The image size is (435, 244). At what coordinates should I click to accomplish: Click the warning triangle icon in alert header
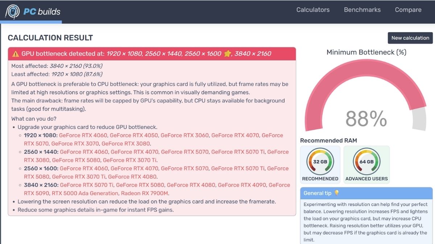point(16,54)
